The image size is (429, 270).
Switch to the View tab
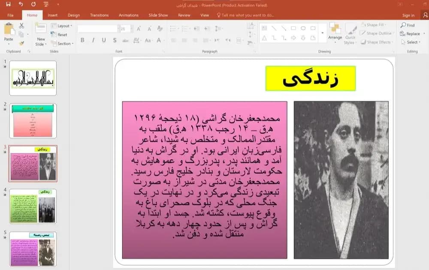[205, 15]
